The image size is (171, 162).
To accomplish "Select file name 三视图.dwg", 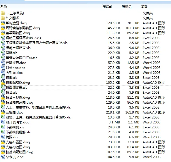I will (x=15, y=112).
